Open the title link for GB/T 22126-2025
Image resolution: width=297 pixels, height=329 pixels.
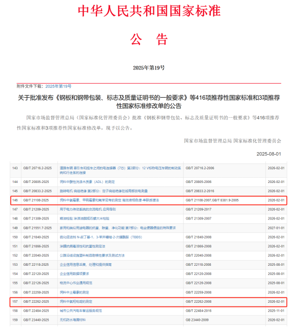tap(76, 283)
